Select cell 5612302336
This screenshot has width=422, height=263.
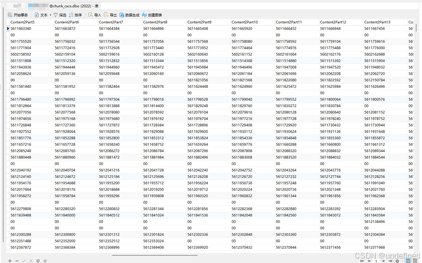click(x=209, y=235)
